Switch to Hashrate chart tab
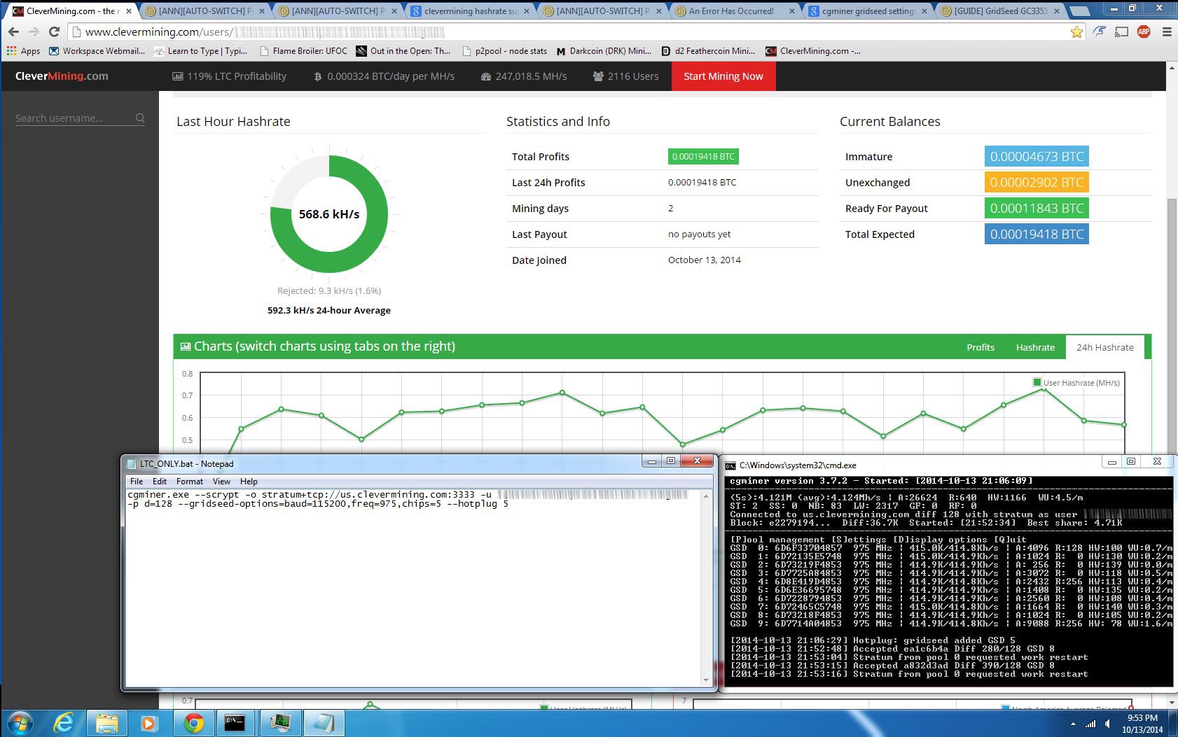Image resolution: width=1178 pixels, height=737 pixels. click(1035, 347)
